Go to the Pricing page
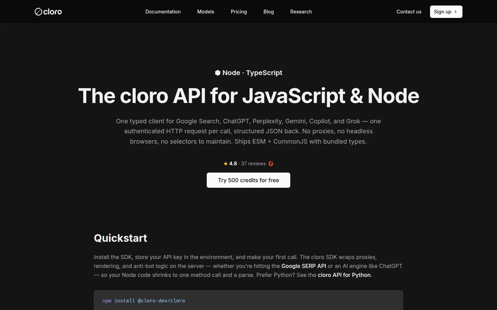The image size is (497, 310). [239, 12]
